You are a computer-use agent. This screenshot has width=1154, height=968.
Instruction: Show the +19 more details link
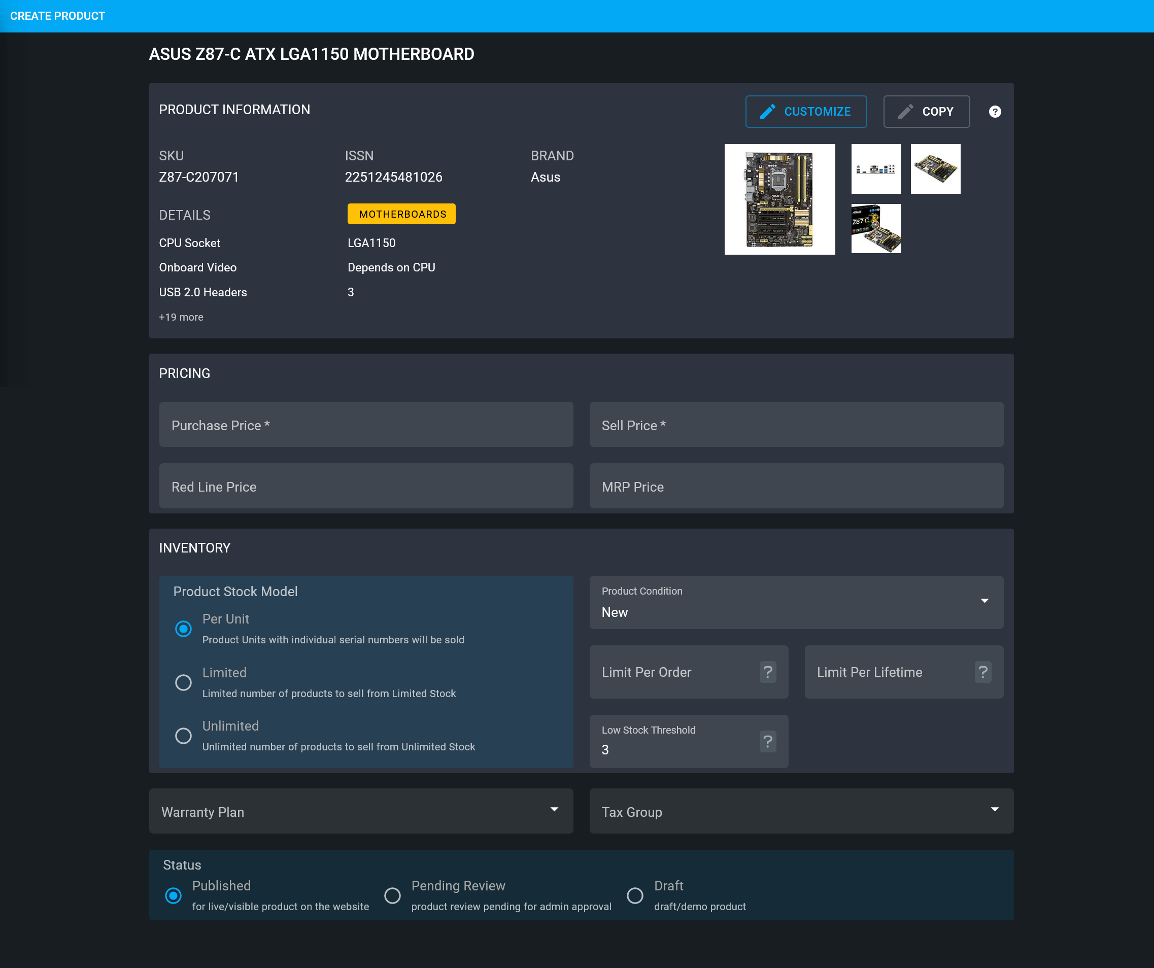(181, 317)
